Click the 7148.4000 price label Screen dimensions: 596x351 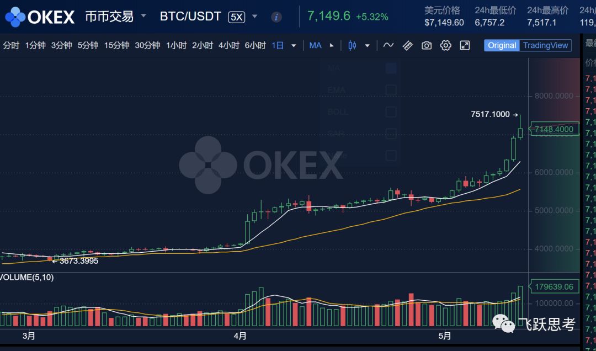[x=554, y=129]
